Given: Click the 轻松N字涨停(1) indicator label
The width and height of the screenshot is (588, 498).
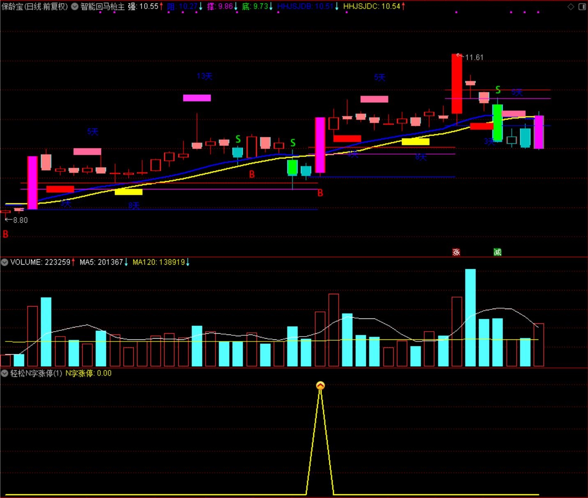Looking at the screenshot, I should 36,373.
